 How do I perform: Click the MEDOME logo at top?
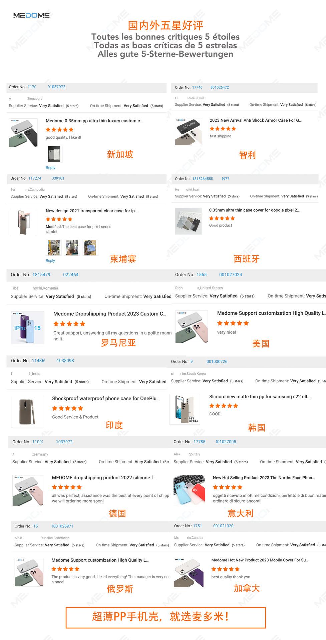point(31,15)
